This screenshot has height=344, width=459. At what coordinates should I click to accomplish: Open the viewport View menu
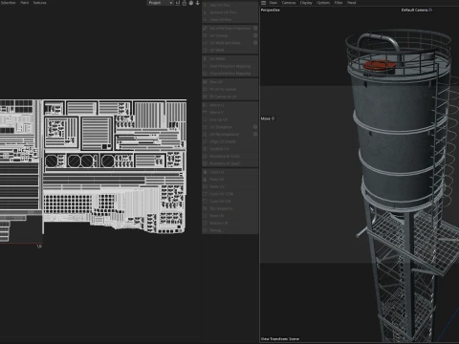(273, 3)
